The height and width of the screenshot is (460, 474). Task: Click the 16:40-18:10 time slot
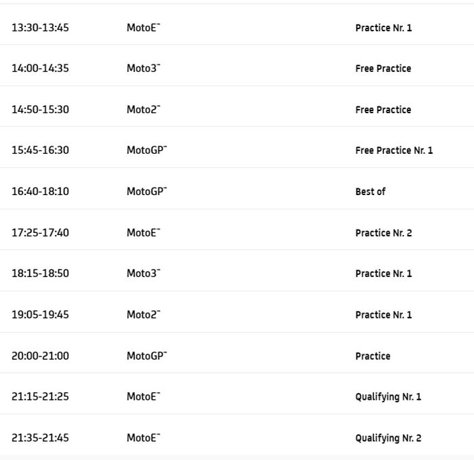click(40, 192)
